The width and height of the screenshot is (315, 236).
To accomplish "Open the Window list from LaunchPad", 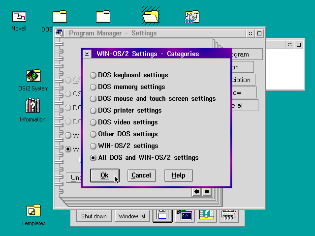I will (132, 216).
